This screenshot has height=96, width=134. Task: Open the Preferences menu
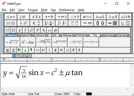[67, 10]
